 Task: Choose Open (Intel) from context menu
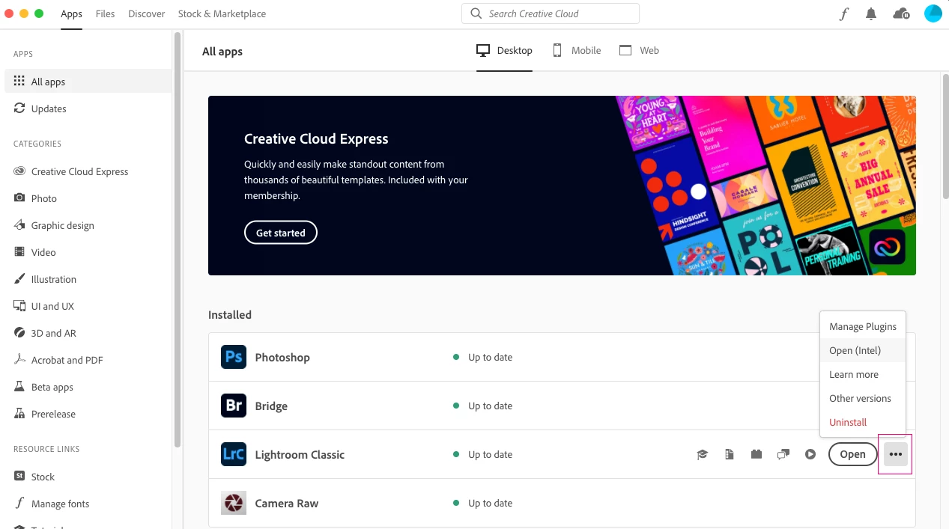pos(863,350)
